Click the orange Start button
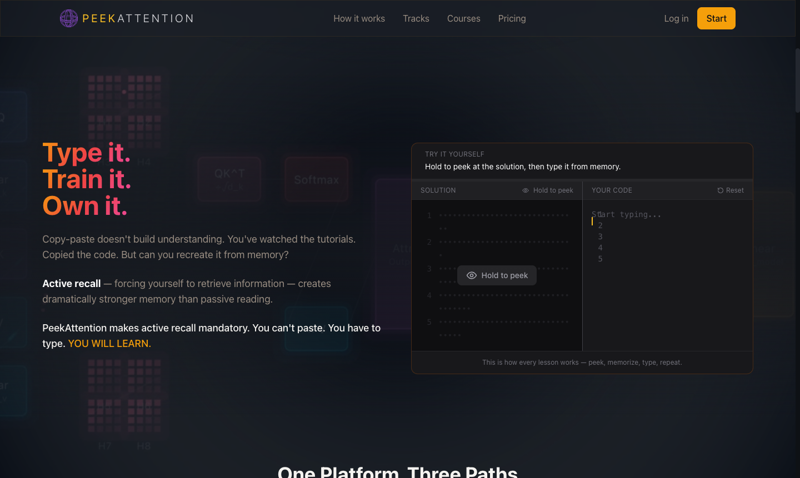Screen dimensions: 800x478 coord(716,18)
